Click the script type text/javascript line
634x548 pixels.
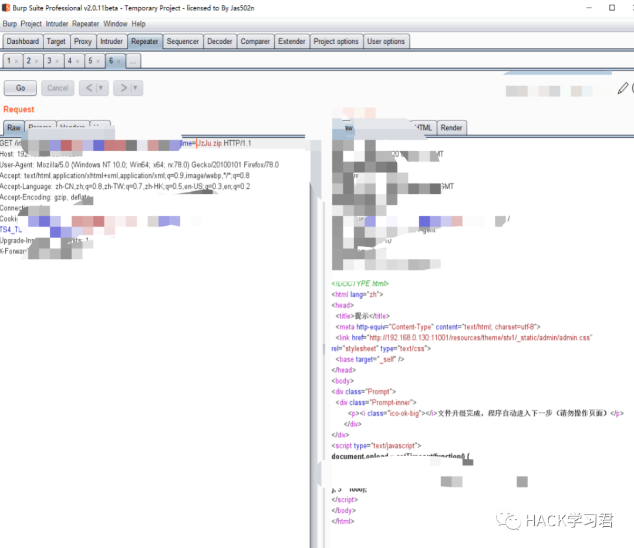coord(376,446)
